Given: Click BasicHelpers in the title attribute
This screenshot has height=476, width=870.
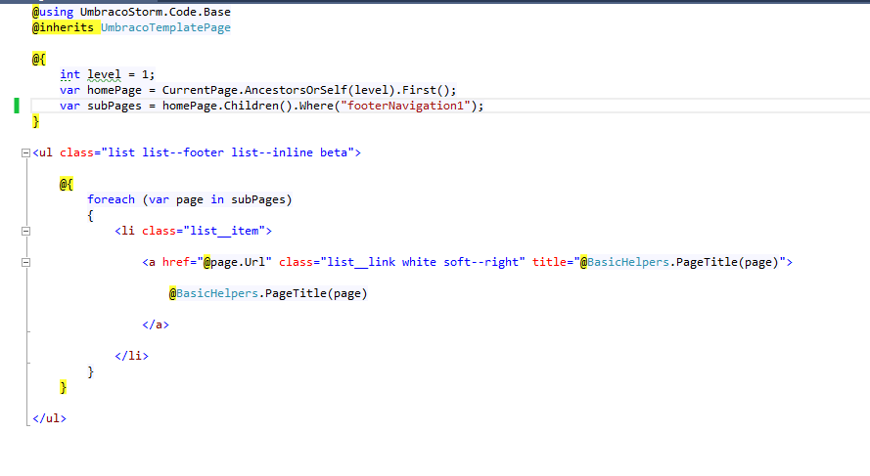Looking at the screenshot, I should (x=628, y=262).
